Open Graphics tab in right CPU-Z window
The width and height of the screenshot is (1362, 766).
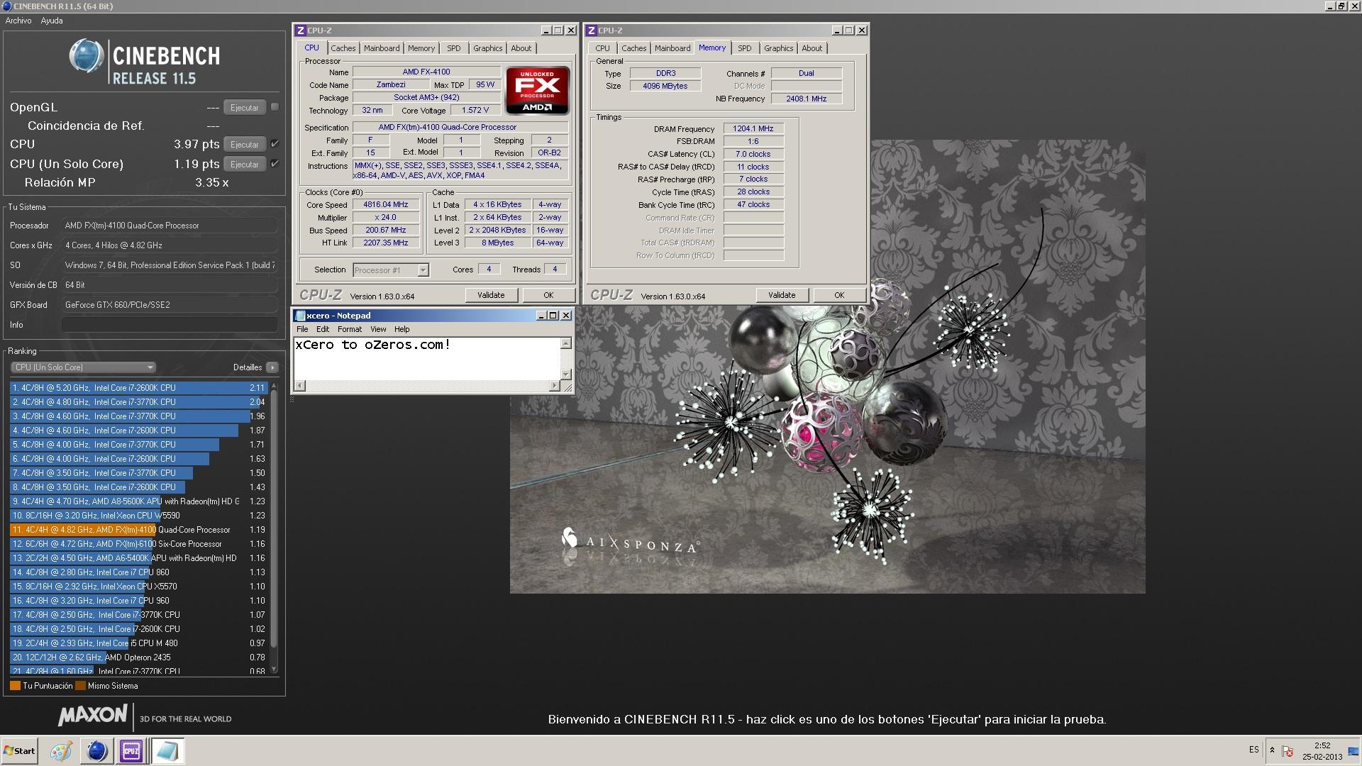tap(778, 48)
